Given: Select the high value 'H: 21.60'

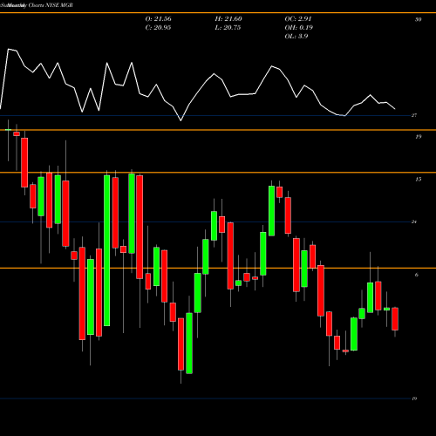Looking at the screenshot, I should point(228,19).
